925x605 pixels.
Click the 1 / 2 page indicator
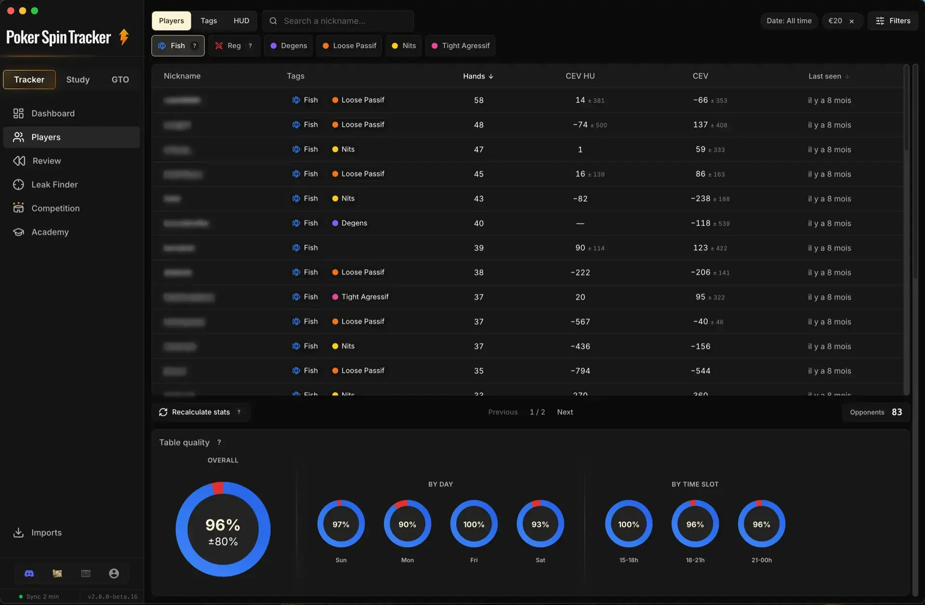pos(537,412)
